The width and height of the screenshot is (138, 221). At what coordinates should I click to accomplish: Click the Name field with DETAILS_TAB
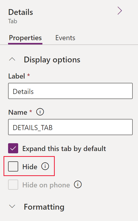[x=70, y=127]
